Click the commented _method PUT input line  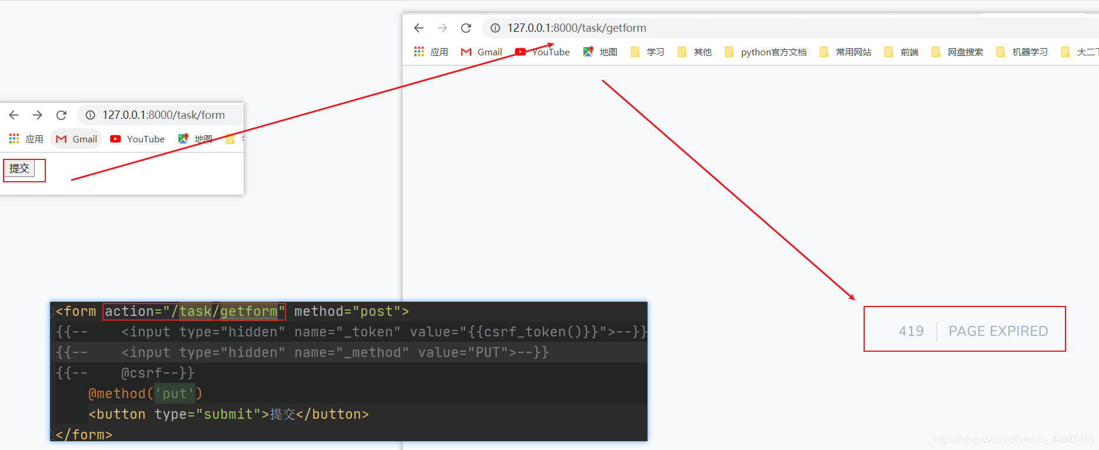point(302,352)
